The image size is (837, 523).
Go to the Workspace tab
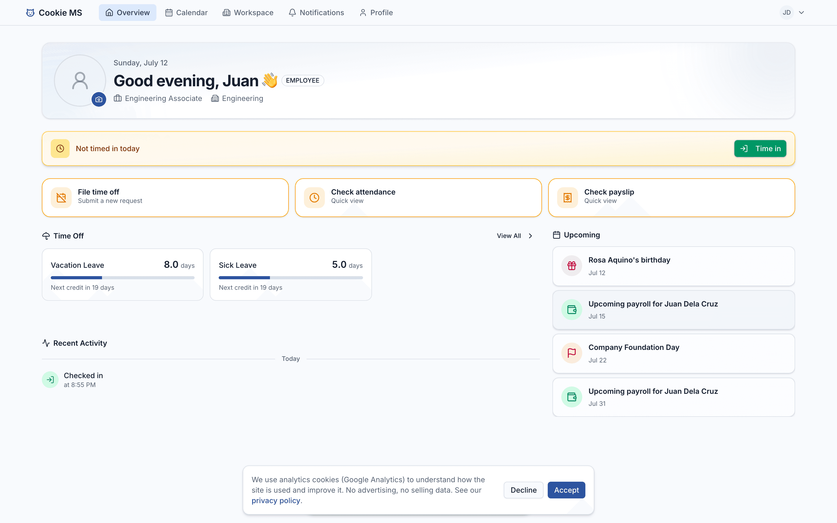click(248, 13)
